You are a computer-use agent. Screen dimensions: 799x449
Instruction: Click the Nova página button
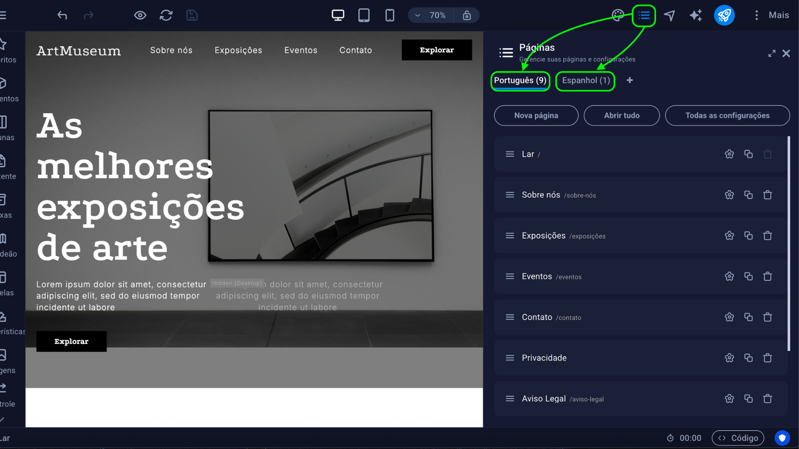tap(536, 116)
